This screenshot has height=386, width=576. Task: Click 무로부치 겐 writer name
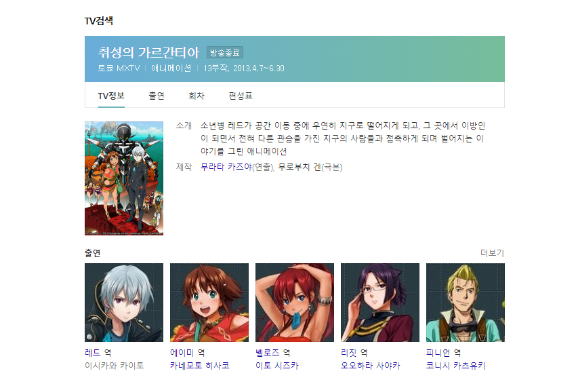pyautogui.click(x=300, y=167)
